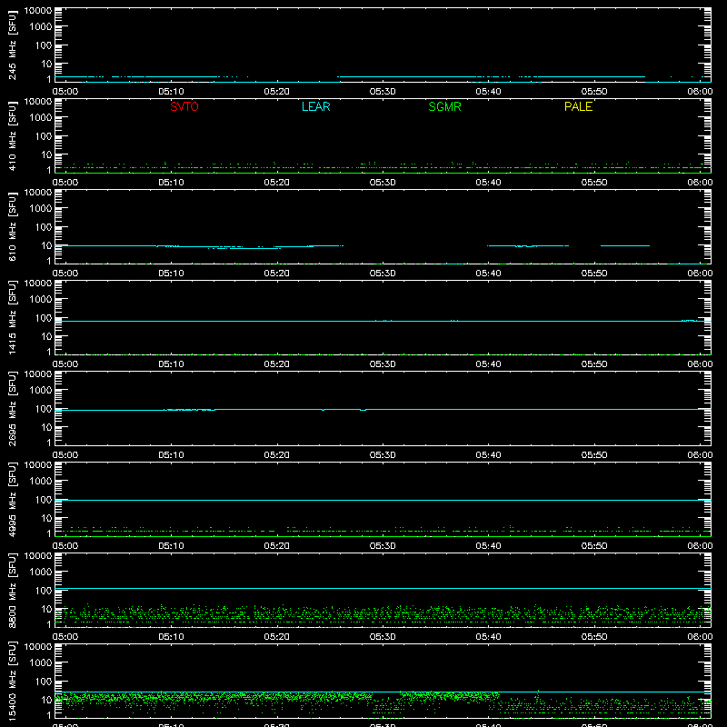Click the green SGMR station label
727x727 pixels.
tap(444, 106)
